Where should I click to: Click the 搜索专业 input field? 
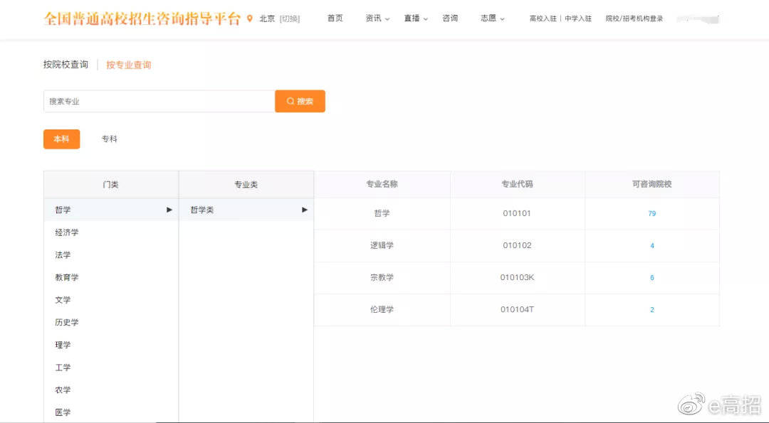pyautogui.click(x=159, y=101)
